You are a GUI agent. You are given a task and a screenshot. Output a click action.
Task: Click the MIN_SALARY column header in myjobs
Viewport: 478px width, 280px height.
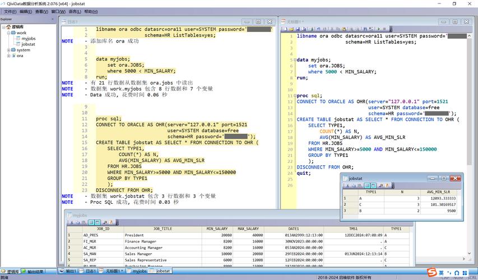click(217, 228)
